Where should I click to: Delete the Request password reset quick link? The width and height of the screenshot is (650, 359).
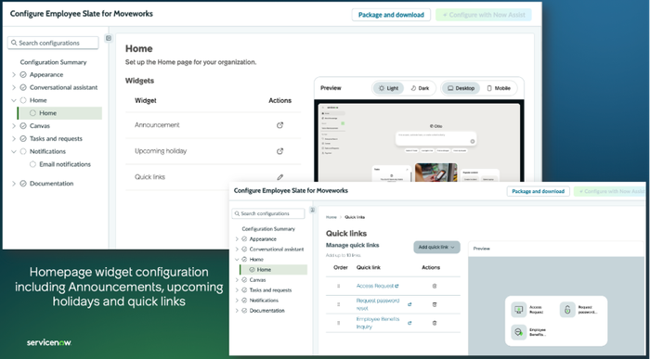tap(435, 304)
